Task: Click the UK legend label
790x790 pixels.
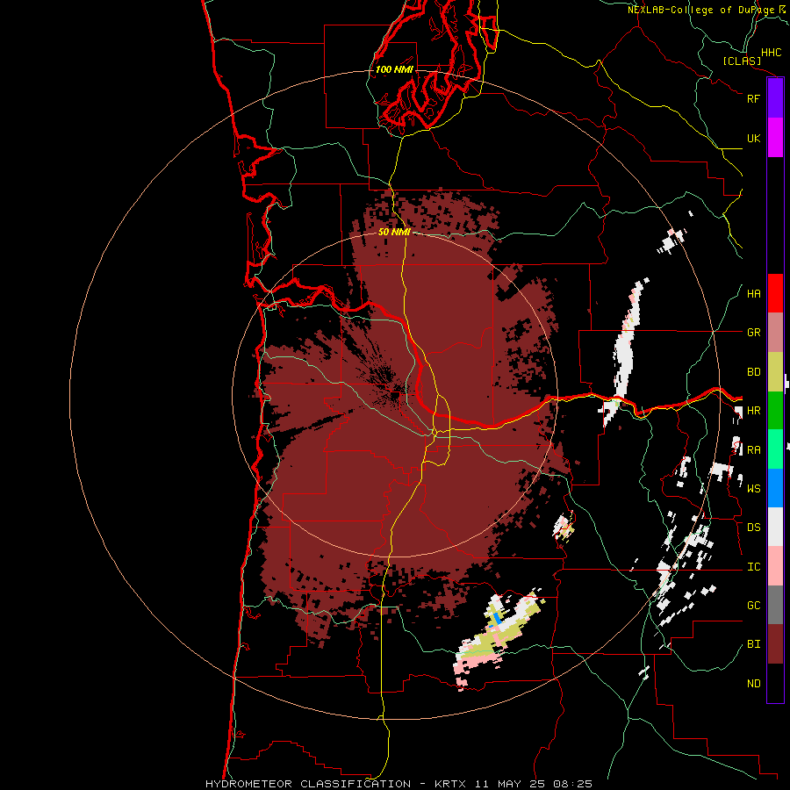Action: (x=753, y=138)
